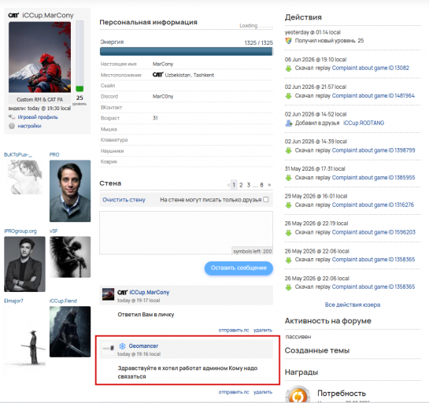Go to wall page 1
Image resolution: width=429 pixels, height=403 pixels.
[x=234, y=185]
